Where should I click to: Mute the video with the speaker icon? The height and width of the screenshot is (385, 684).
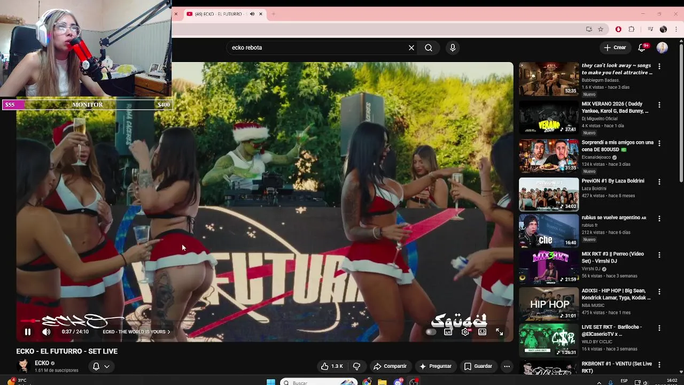(46, 332)
